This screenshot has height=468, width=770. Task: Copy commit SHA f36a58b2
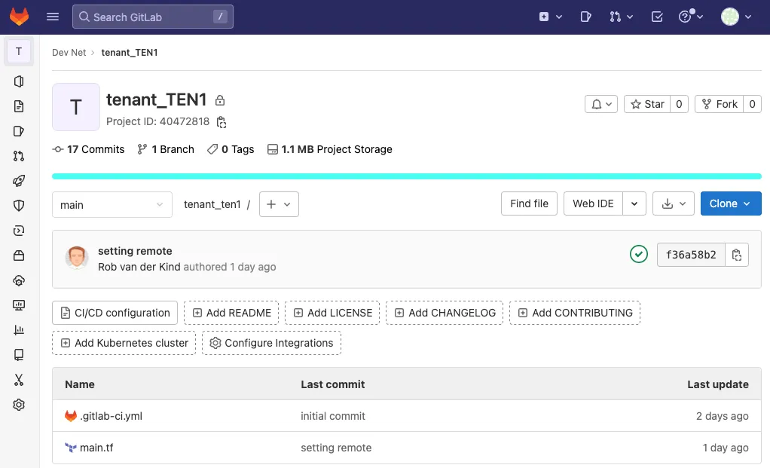(x=737, y=255)
